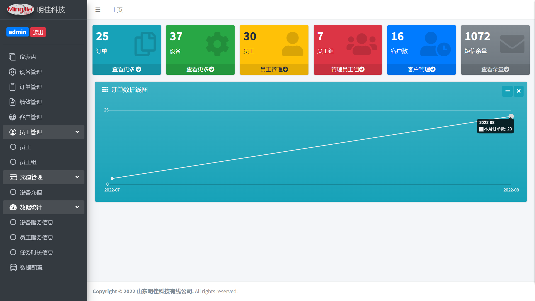
Task: Select the 员工 circle submenu item
Action: tap(13, 147)
